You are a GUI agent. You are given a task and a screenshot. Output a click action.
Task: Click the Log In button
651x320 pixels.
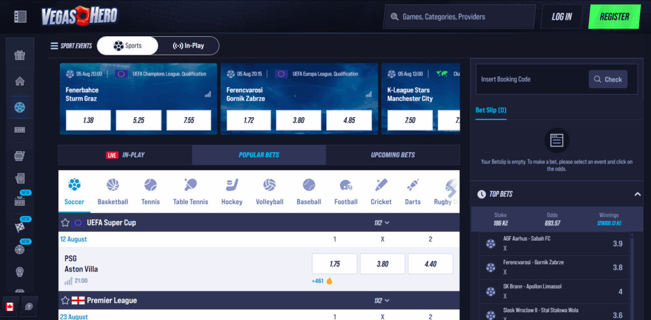click(x=562, y=17)
